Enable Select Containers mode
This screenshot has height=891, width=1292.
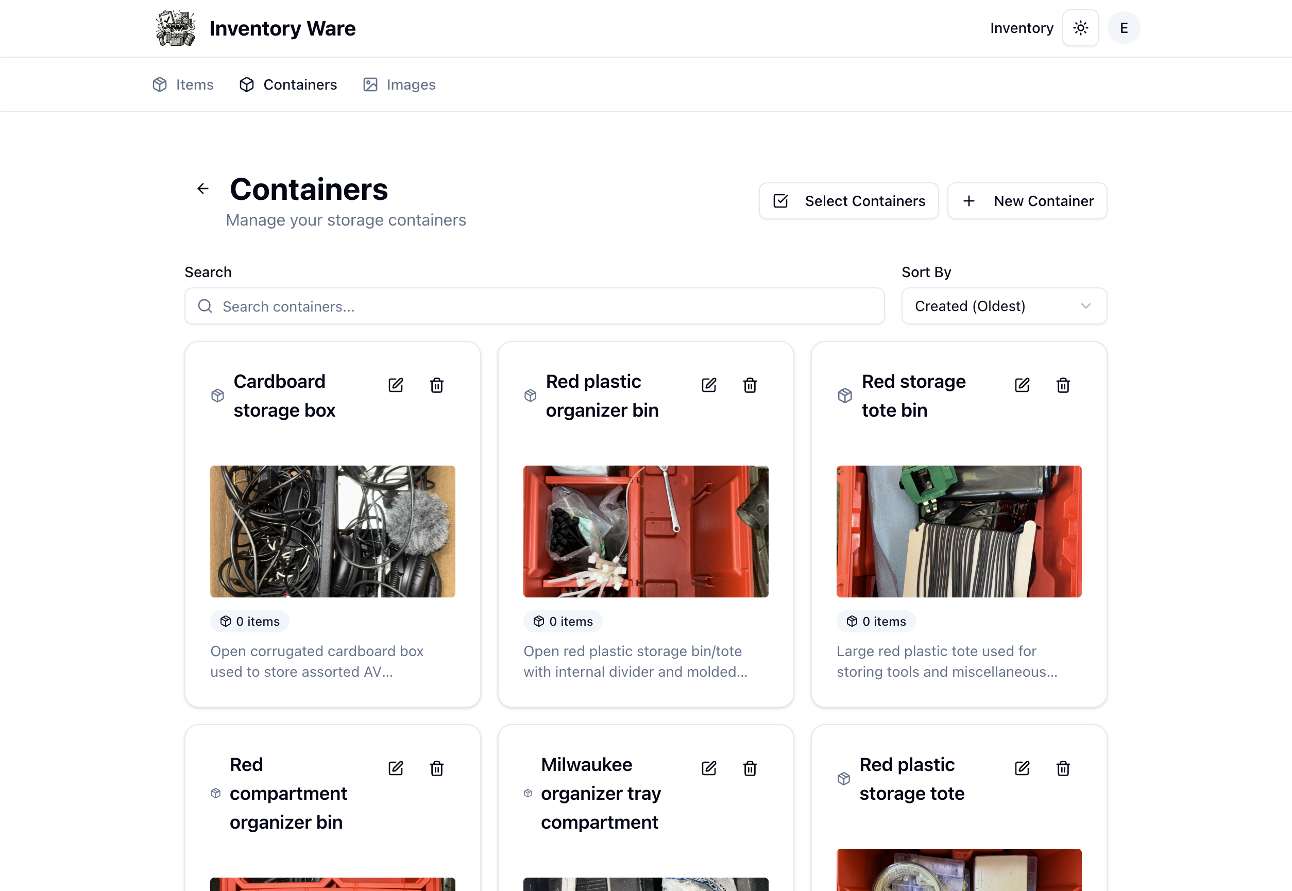(x=848, y=200)
